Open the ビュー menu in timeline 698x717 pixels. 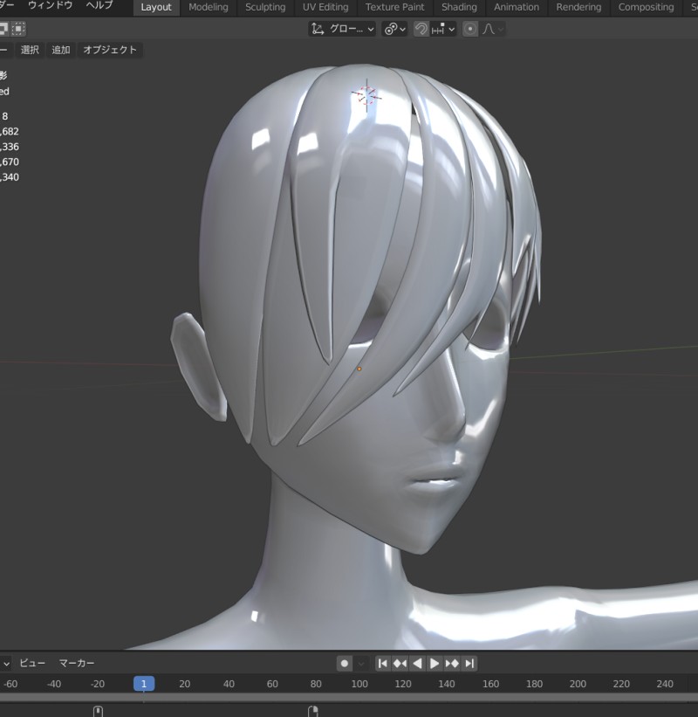[32, 664]
